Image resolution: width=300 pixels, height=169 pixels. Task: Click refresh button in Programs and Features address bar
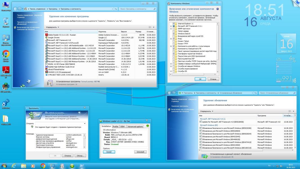click(116, 9)
